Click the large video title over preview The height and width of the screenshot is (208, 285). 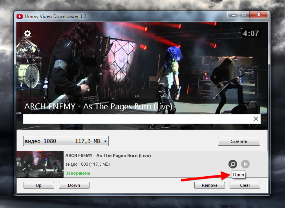[x=98, y=107]
